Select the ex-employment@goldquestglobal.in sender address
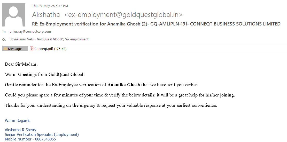287x142 pixels. click(x=123, y=15)
